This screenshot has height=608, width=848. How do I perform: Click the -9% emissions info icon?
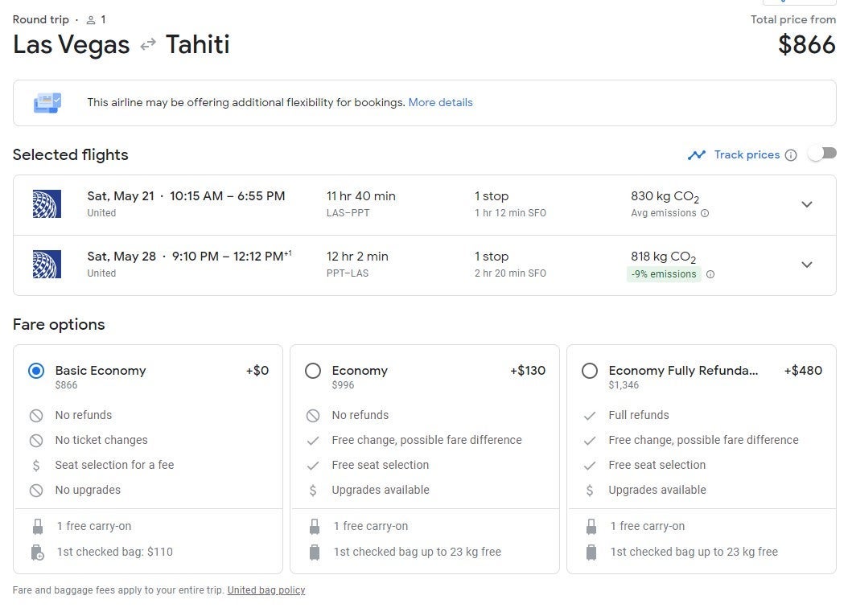tap(710, 274)
